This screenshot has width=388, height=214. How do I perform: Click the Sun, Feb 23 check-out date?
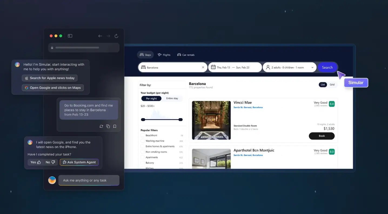pyautogui.click(x=243, y=68)
